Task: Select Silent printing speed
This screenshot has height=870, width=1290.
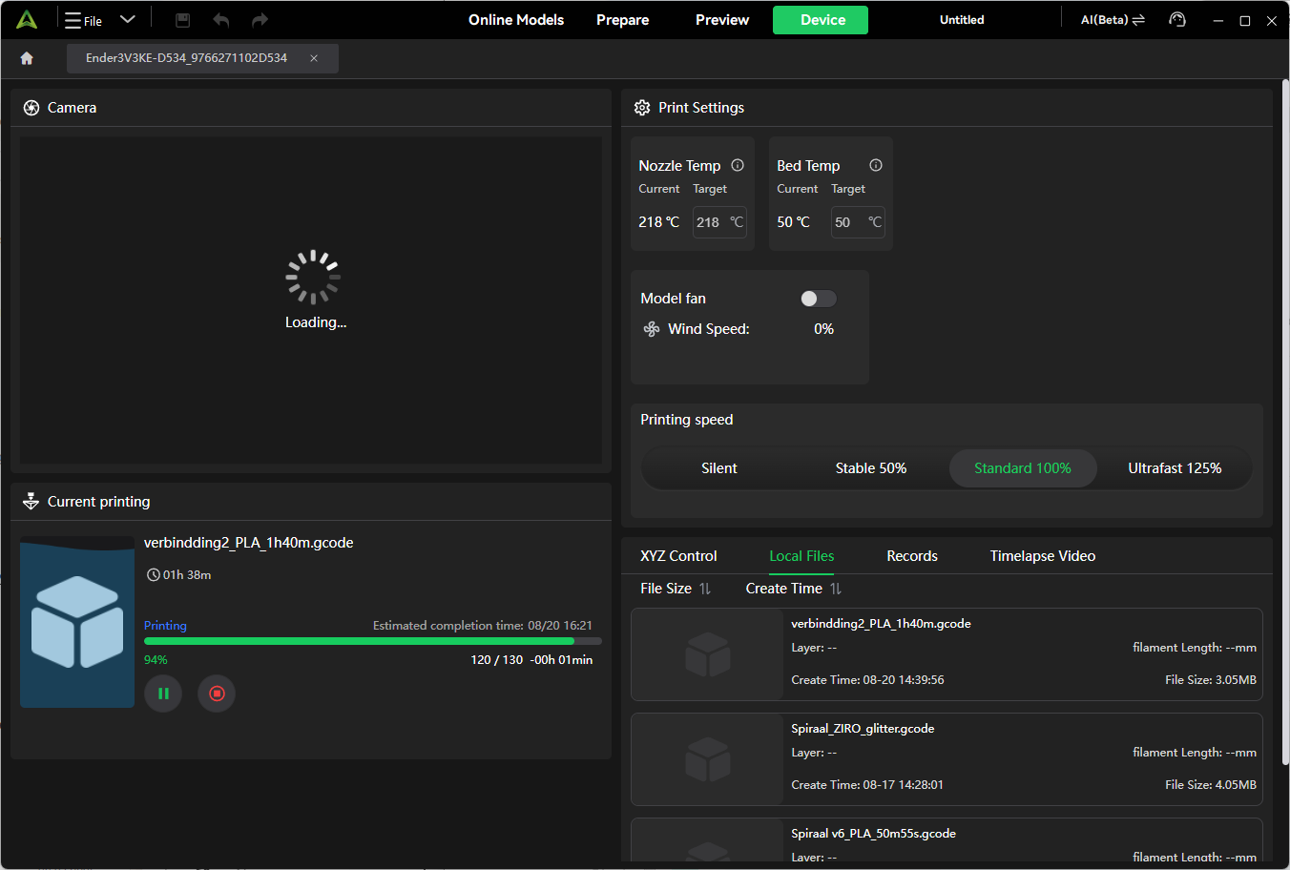Action: click(719, 468)
